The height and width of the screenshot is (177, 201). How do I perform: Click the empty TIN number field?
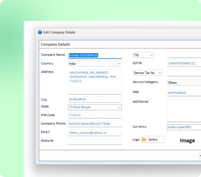(x=184, y=55)
